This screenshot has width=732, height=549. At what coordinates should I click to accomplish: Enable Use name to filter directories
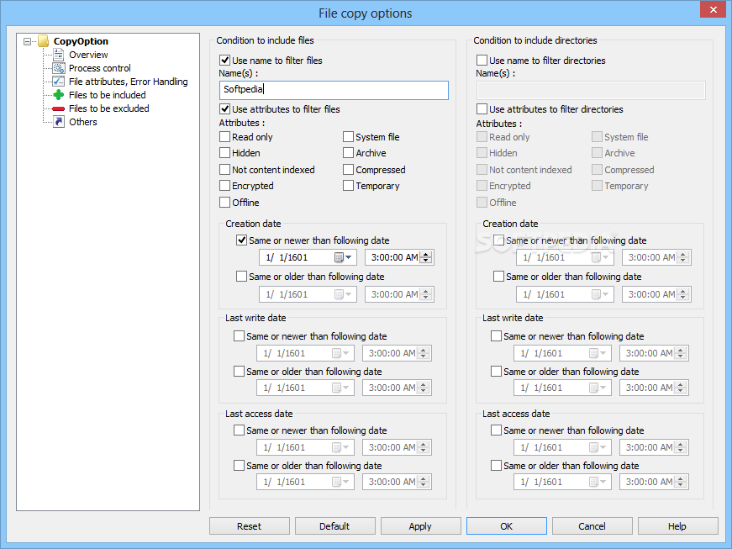pos(482,61)
